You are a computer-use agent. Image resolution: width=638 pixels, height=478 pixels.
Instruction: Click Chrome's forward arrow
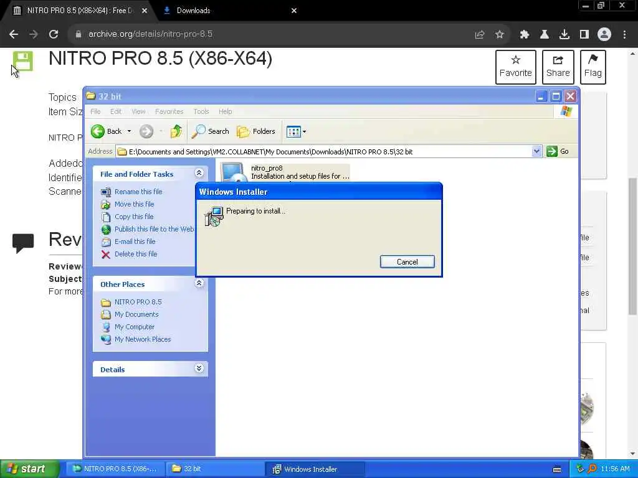34,34
